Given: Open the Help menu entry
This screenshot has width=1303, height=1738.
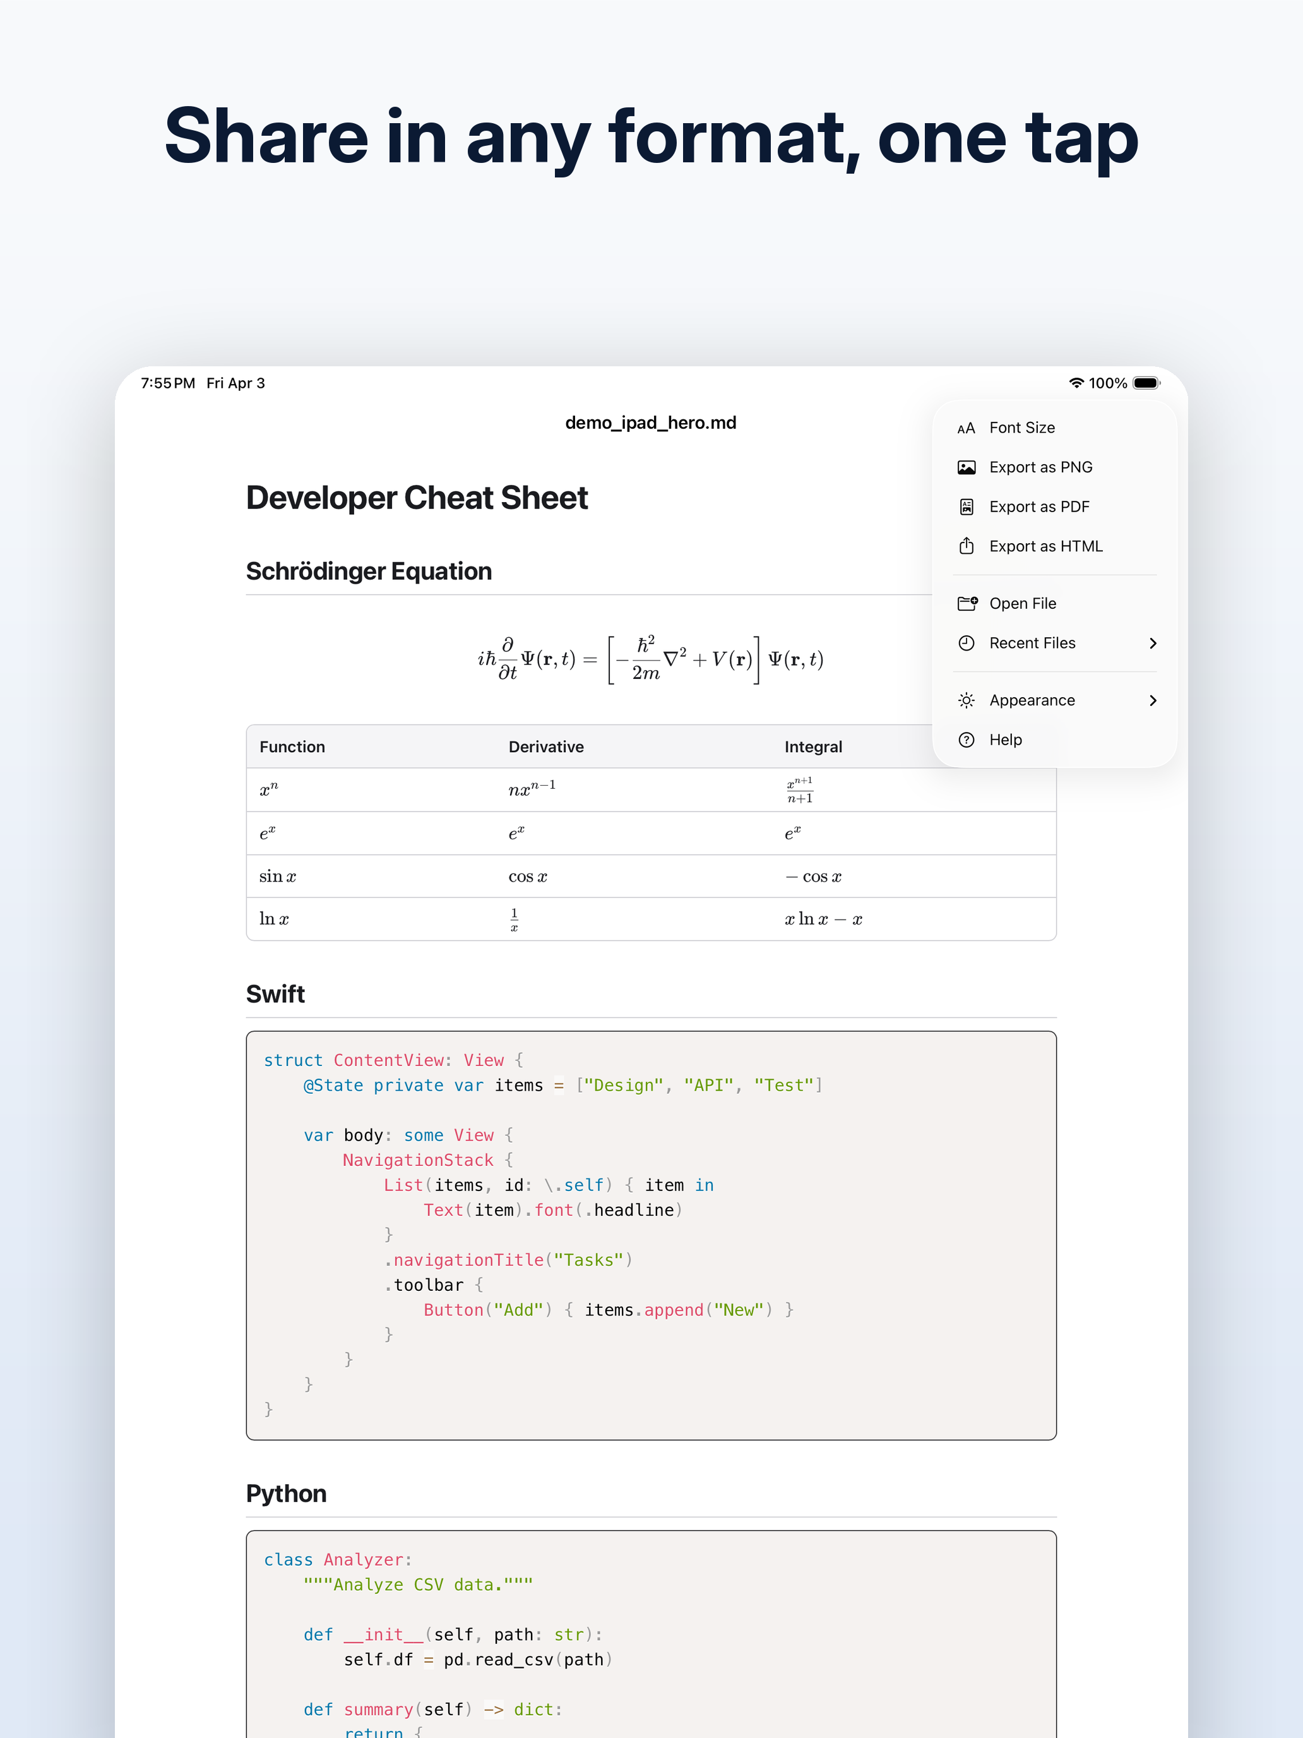Looking at the screenshot, I should coord(1054,740).
